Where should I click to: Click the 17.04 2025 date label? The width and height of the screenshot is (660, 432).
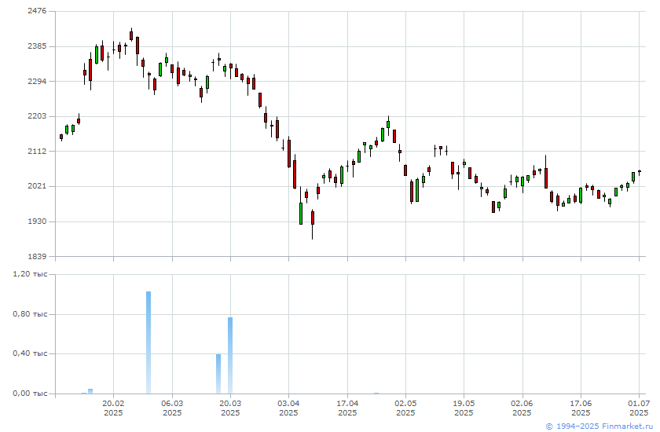[x=347, y=408]
